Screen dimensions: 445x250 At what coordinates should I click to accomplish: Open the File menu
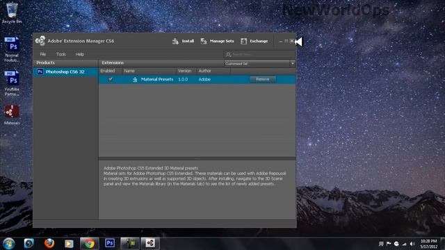(x=43, y=54)
